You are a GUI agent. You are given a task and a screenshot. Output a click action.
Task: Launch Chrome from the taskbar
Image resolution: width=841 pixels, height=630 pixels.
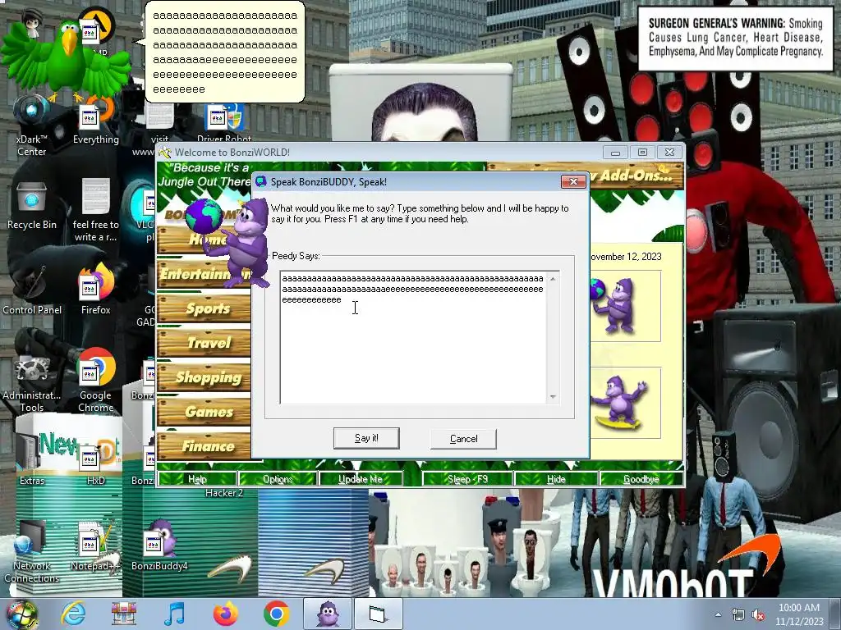(276, 614)
